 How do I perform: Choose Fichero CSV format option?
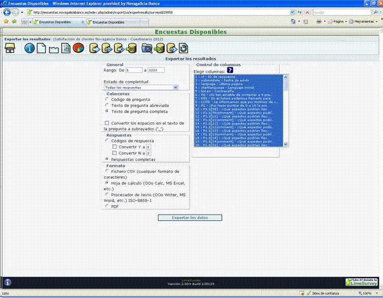(x=107, y=171)
